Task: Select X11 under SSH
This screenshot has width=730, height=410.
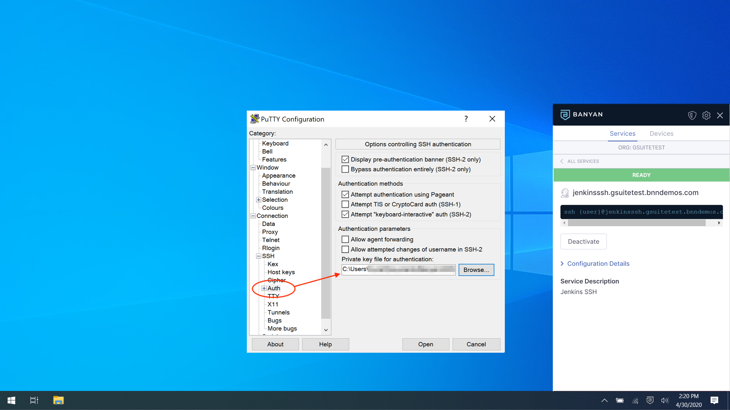Action: 272,304
